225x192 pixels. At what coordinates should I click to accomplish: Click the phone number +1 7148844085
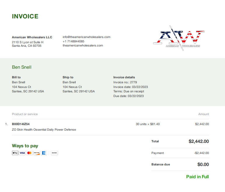pos(74,41)
